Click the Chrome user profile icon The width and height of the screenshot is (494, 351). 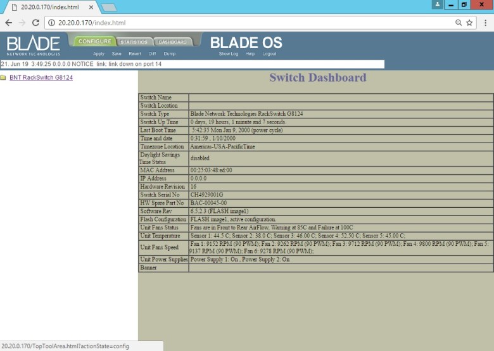[437, 4]
